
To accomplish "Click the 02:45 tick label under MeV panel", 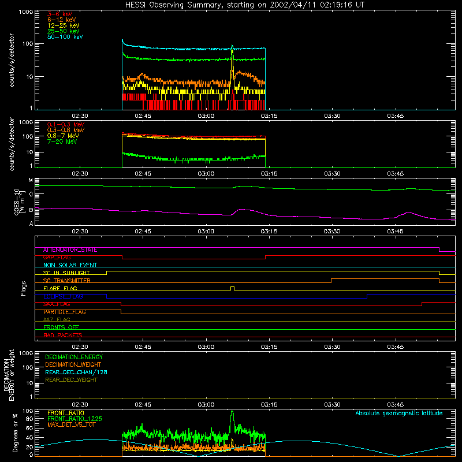I will pos(143,174).
